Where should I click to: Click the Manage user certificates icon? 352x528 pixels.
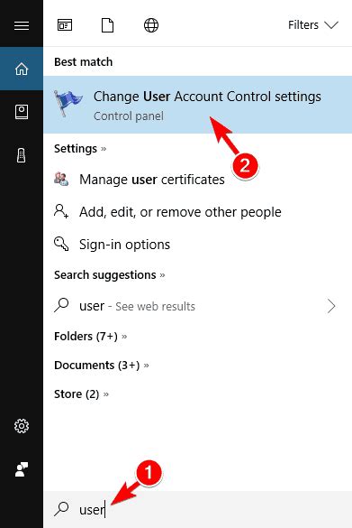pyautogui.click(x=61, y=179)
